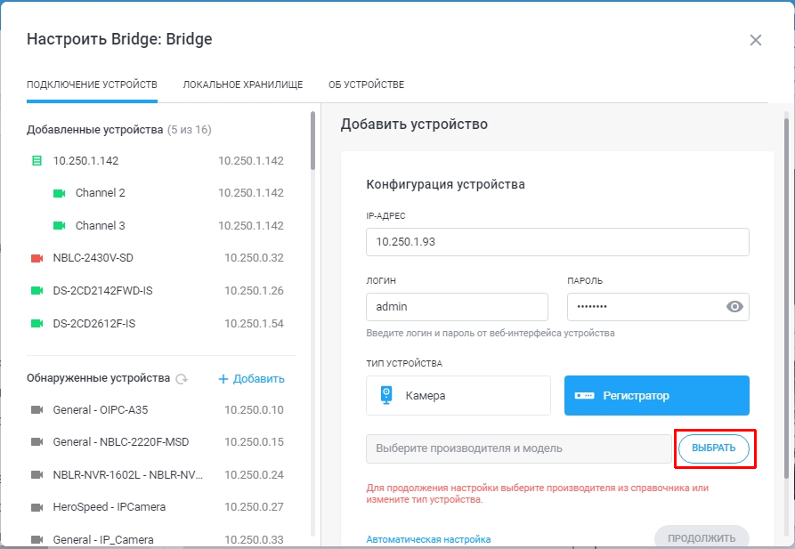Click the Продолжить button
This screenshot has height=549, width=795.
[702, 537]
